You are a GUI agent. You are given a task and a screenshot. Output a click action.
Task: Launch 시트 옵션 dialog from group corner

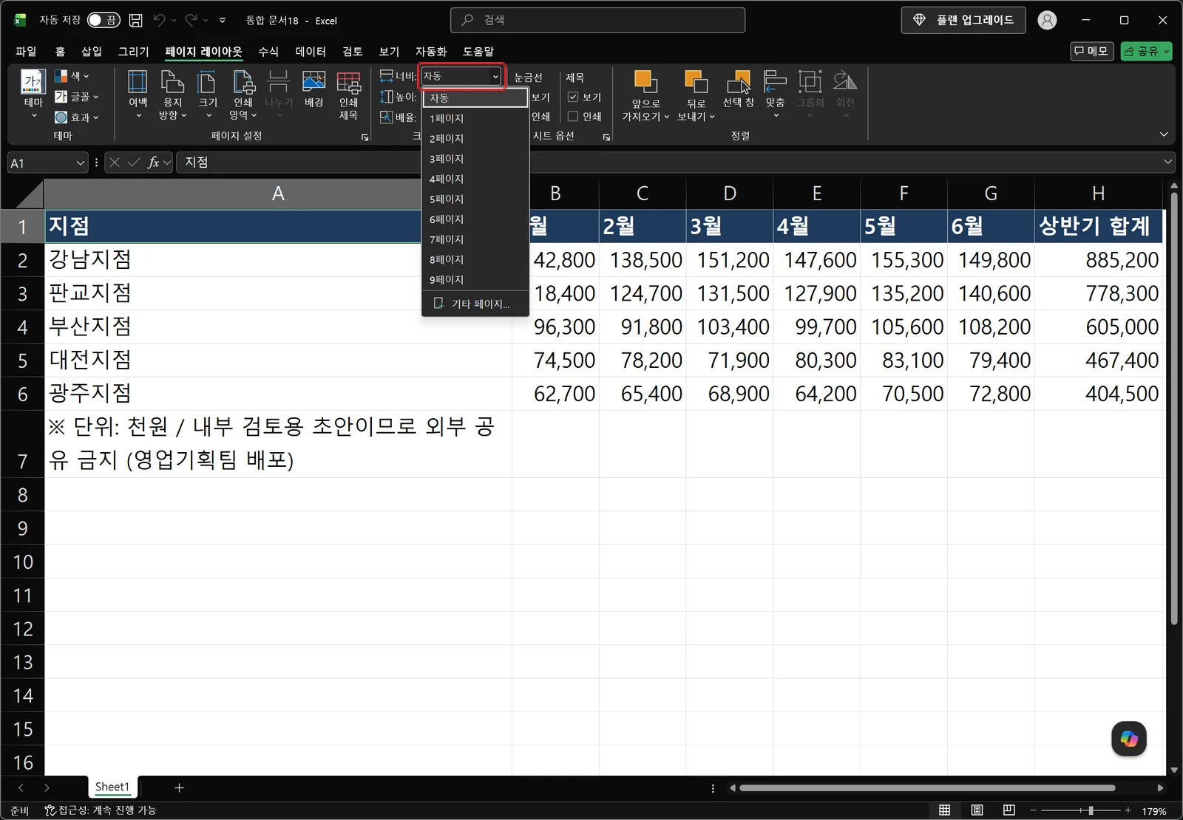(x=606, y=137)
